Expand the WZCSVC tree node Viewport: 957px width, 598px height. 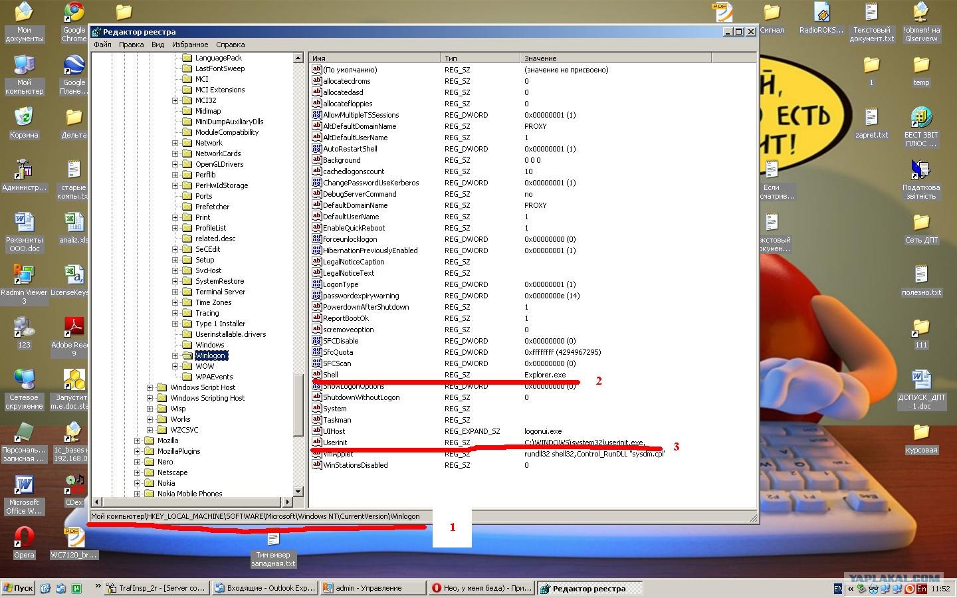pyautogui.click(x=150, y=430)
